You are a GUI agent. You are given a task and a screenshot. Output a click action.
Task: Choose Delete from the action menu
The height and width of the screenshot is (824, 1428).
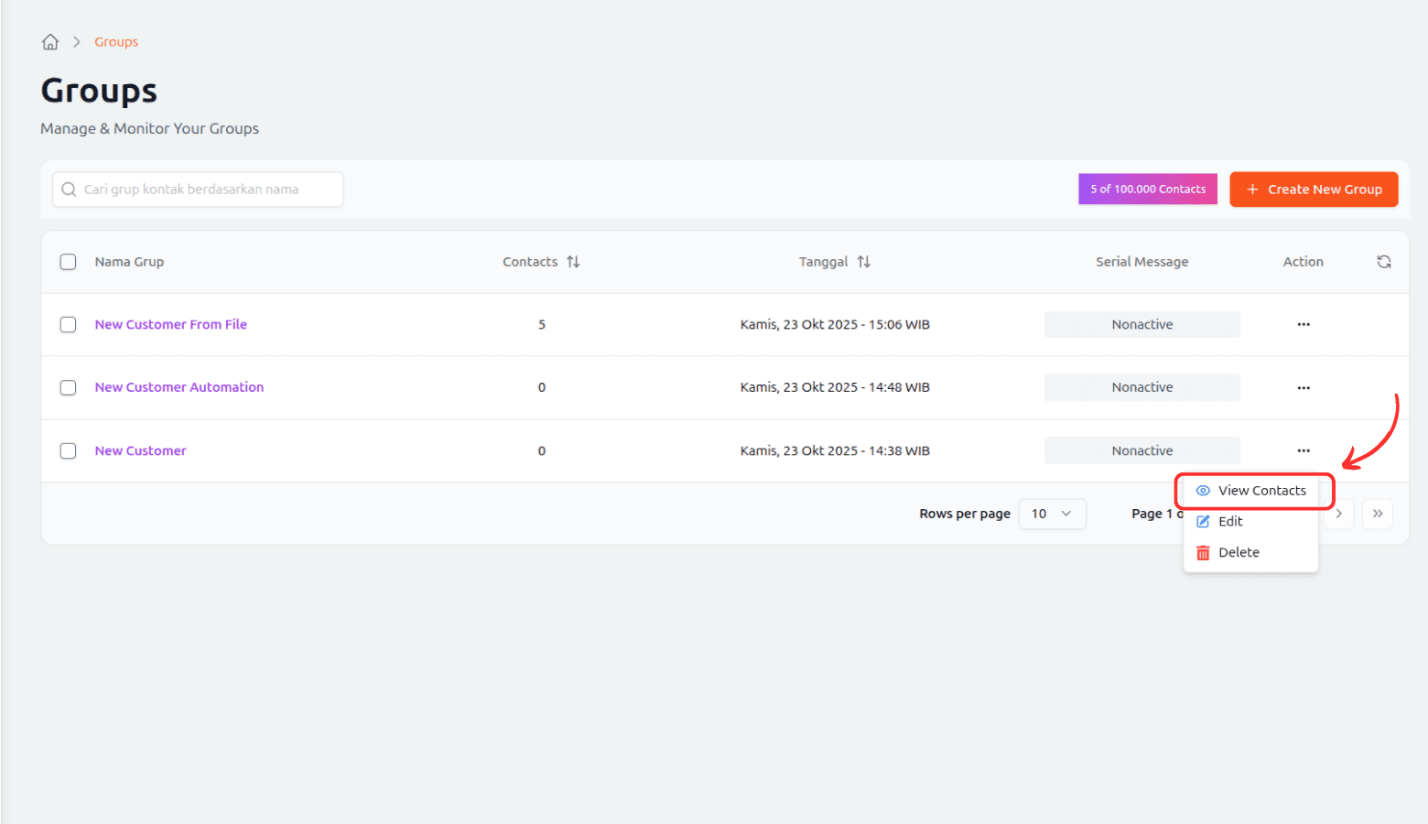1238,553
